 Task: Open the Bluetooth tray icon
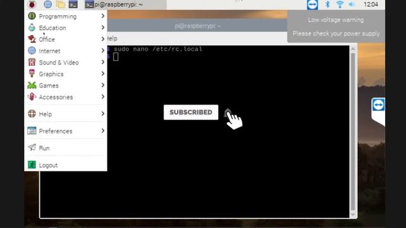[327, 4]
